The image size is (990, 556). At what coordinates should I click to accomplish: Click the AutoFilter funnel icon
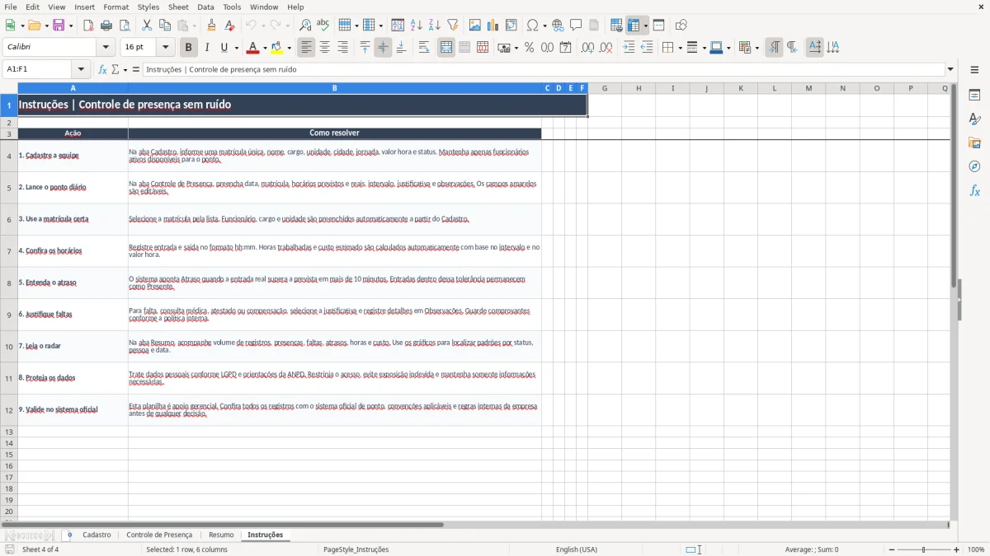(452, 26)
